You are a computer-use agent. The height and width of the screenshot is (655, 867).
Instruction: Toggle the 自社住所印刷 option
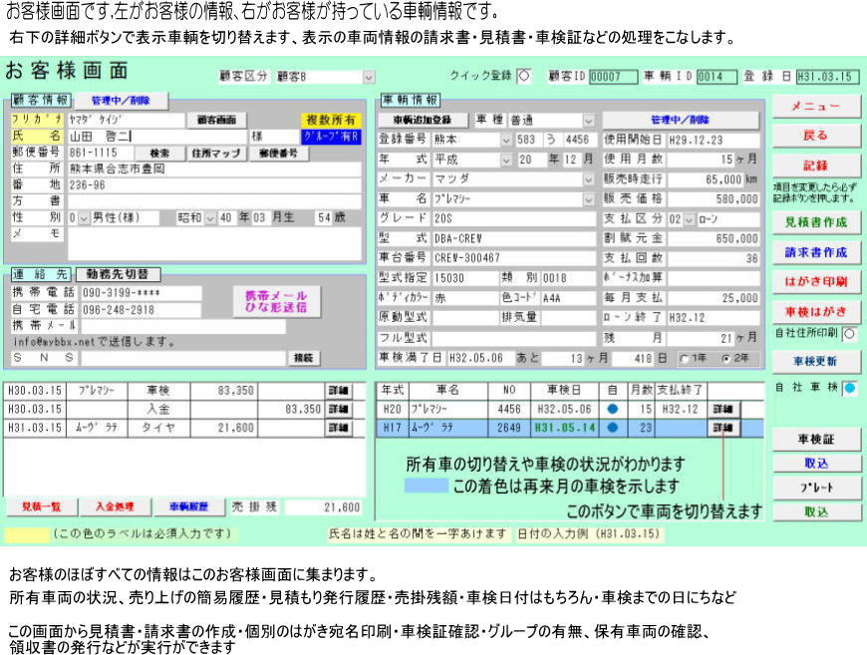pos(850,334)
